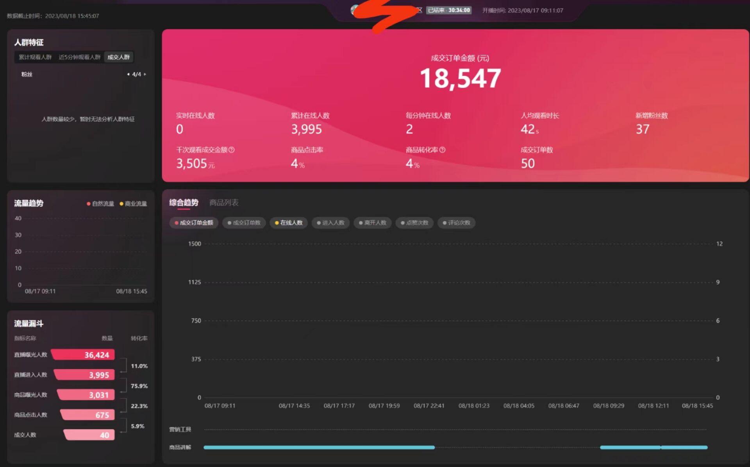Screen dimensions: 750x467
Task: Click the 直播曝光人数 funnel bar 36,424
Action: (x=83, y=355)
